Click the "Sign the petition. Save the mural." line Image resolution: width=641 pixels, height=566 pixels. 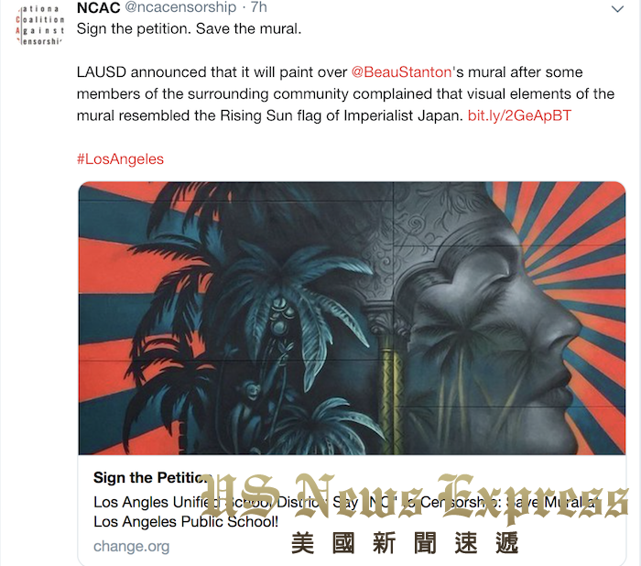coord(189,29)
